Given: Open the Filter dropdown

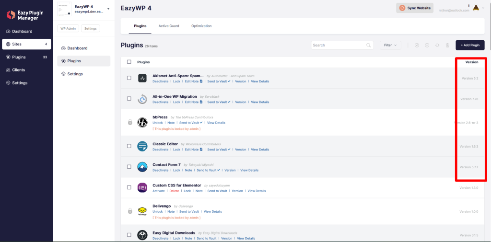Looking at the screenshot, I should click(x=390, y=45).
